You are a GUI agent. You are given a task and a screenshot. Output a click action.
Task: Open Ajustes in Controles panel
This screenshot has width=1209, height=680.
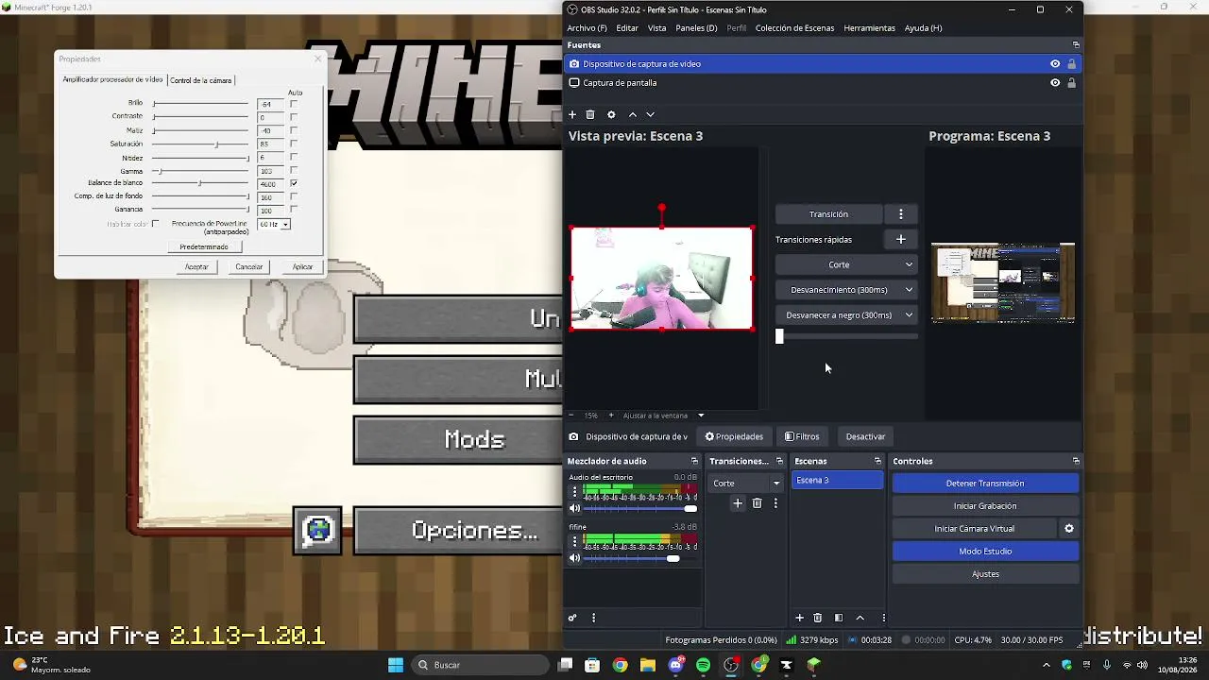pyautogui.click(x=985, y=574)
